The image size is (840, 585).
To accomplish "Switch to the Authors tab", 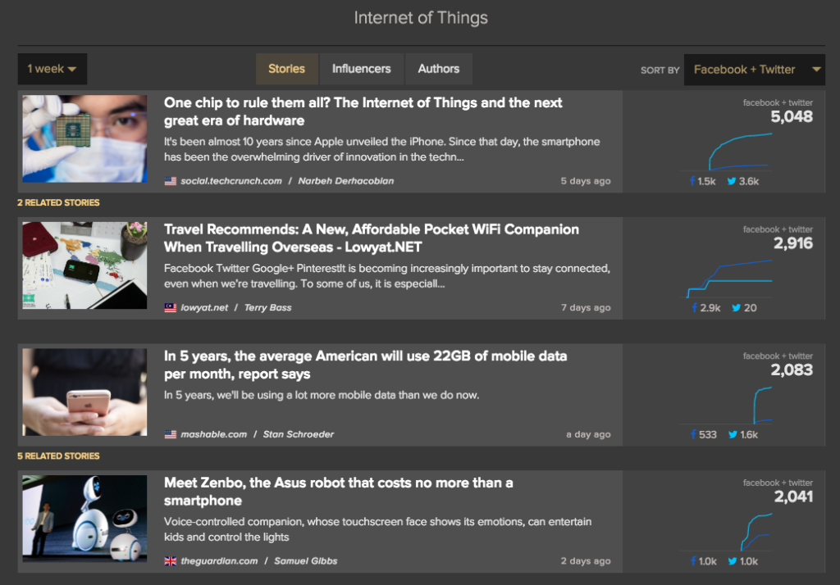I will pyautogui.click(x=438, y=69).
